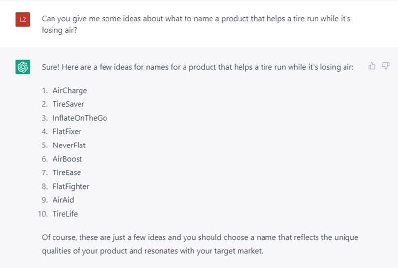This screenshot has width=398, height=268.
Task: Click the FlatFighter name idea
Action: [71, 187]
